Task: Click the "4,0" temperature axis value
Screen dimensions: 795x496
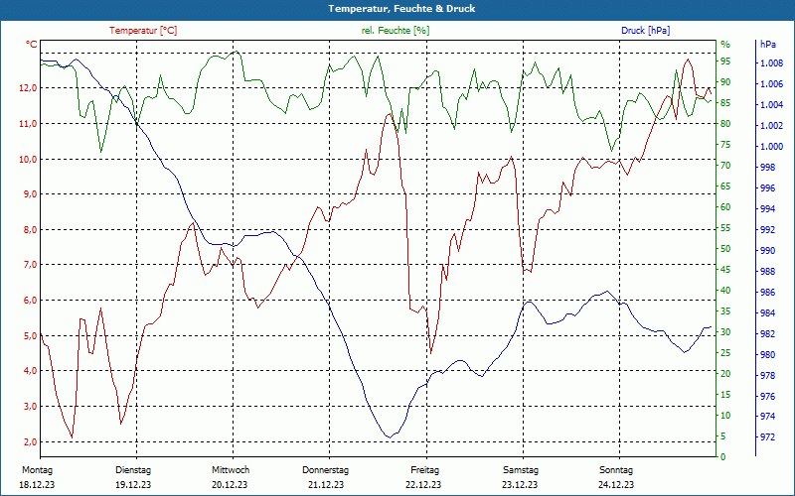Action: click(x=29, y=370)
